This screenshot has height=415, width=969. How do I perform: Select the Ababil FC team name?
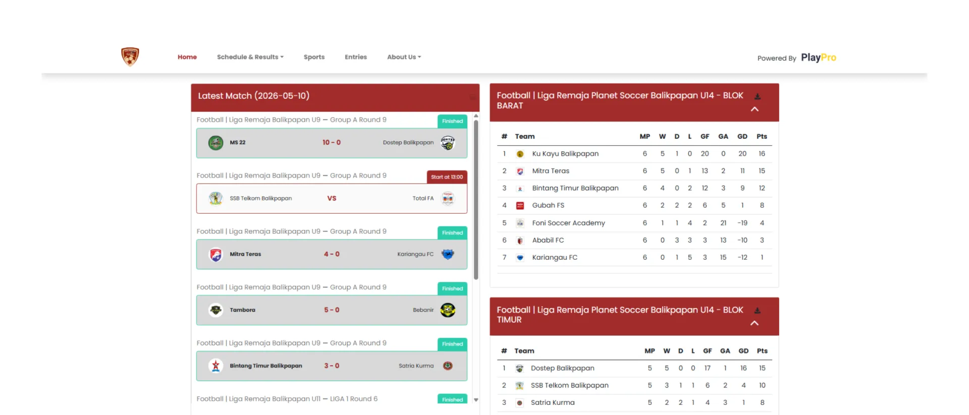click(548, 240)
